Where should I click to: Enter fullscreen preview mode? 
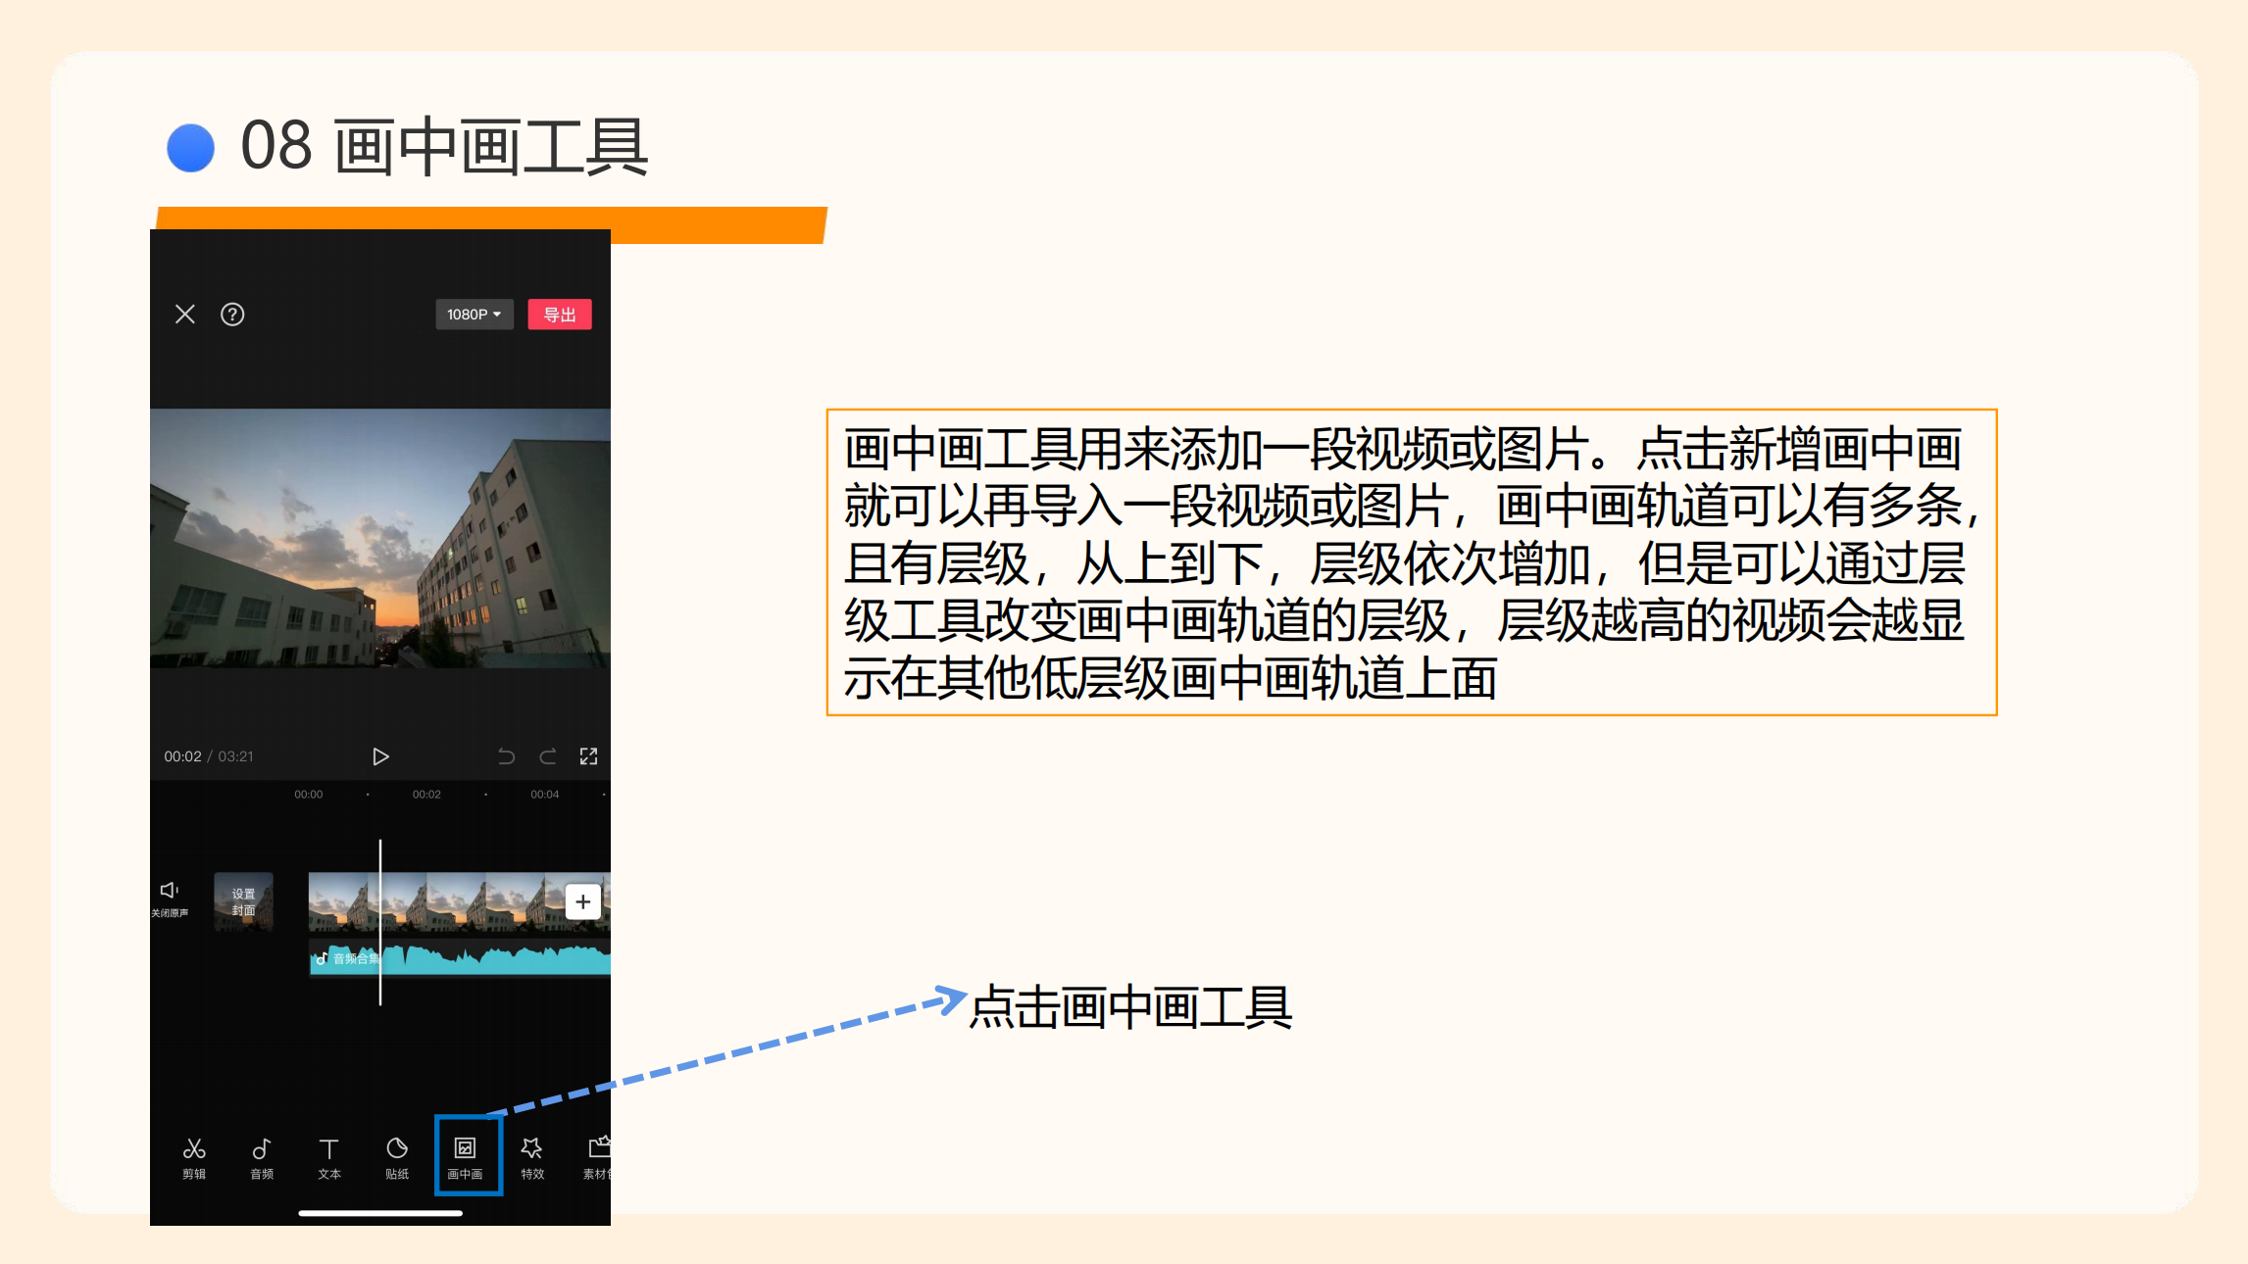click(x=588, y=756)
